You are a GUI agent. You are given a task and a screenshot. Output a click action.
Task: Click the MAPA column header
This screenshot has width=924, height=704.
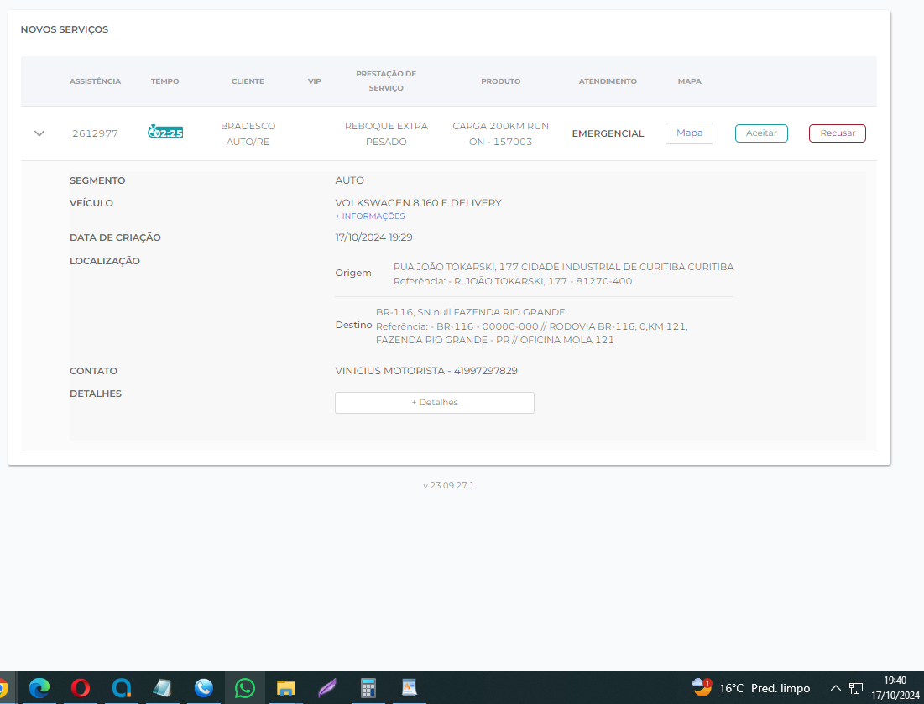coord(690,81)
